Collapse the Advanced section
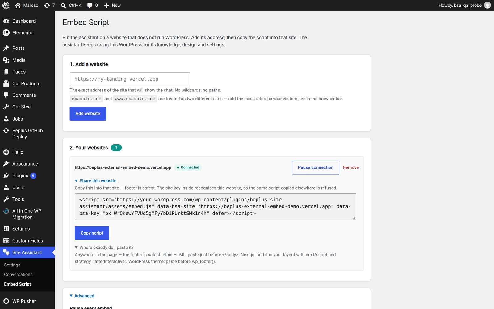Viewport: 494px width, 309px height. 82,296
